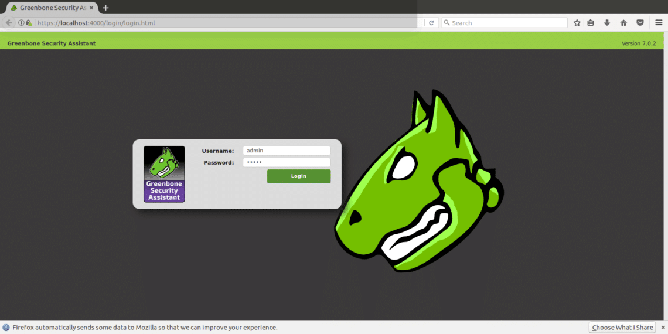Click the Greenbone Security Assistant header title
The height and width of the screenshot is (334, 668).
point(52,43)
